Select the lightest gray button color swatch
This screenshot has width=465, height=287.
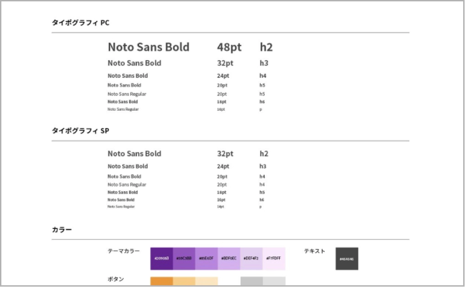click(274, 281)
